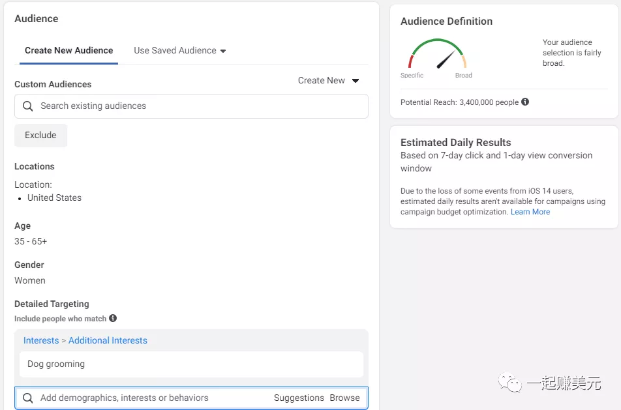Screen dimensions: 621x410
Task: Select the Dog grooming interest entry
Action: point(56,364)
